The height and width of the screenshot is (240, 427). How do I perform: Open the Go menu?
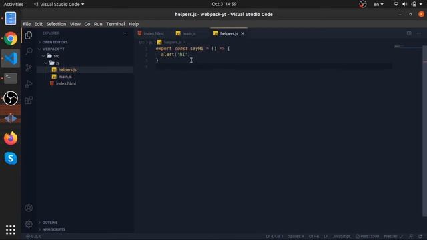pyautogui.click(x=87, y=24)
